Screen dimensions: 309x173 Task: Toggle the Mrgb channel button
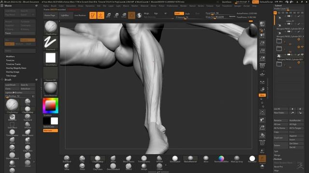146,13
